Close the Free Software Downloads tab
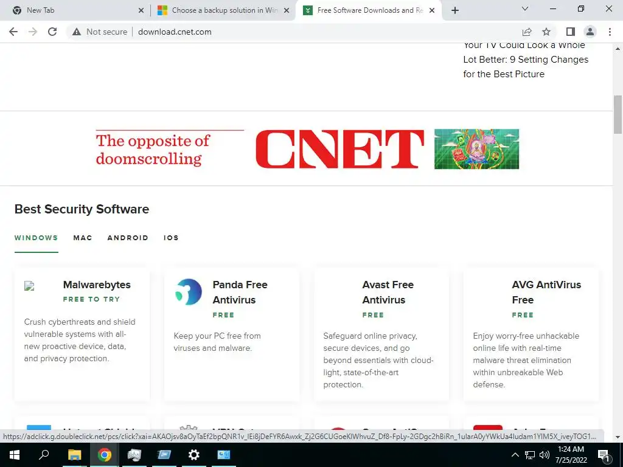The width and height of the screenshot is (623, 467). coord(432,11)
